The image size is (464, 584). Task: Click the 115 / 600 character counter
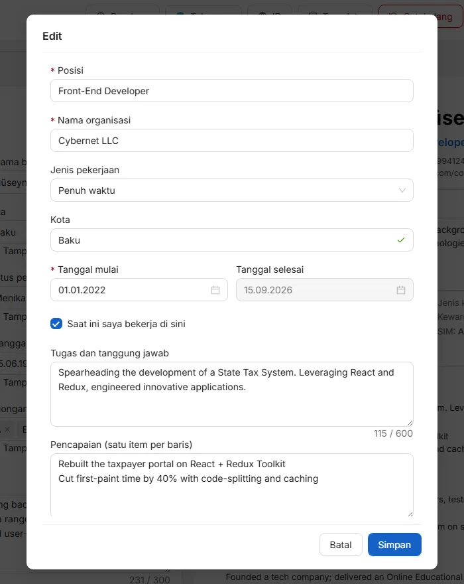393,433
